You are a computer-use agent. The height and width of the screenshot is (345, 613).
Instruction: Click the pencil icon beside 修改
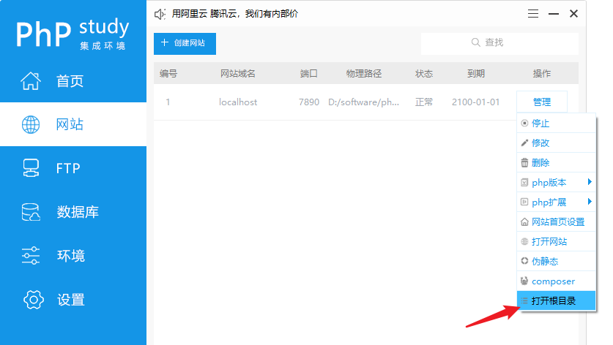coord(524,143)
